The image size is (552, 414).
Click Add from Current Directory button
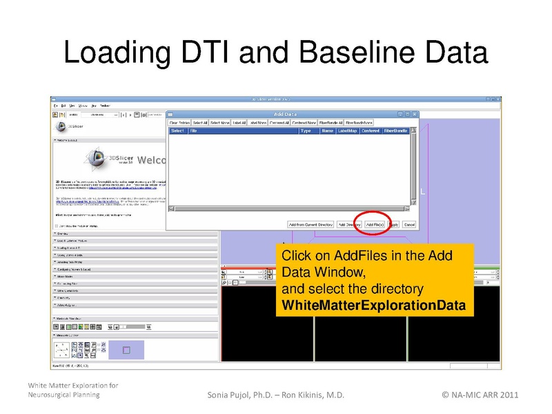pyautogui.click(x=310, y=224)
